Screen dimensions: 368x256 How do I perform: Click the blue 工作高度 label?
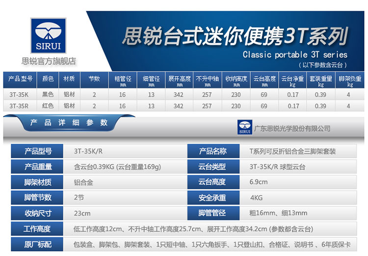click(38, 229)
